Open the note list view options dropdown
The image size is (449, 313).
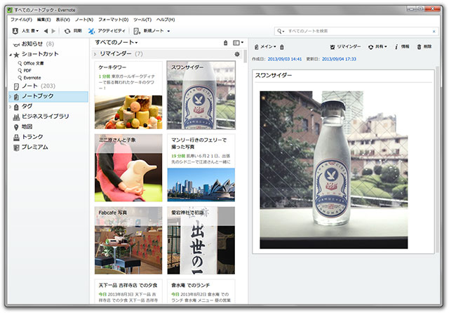coord(238,43)
